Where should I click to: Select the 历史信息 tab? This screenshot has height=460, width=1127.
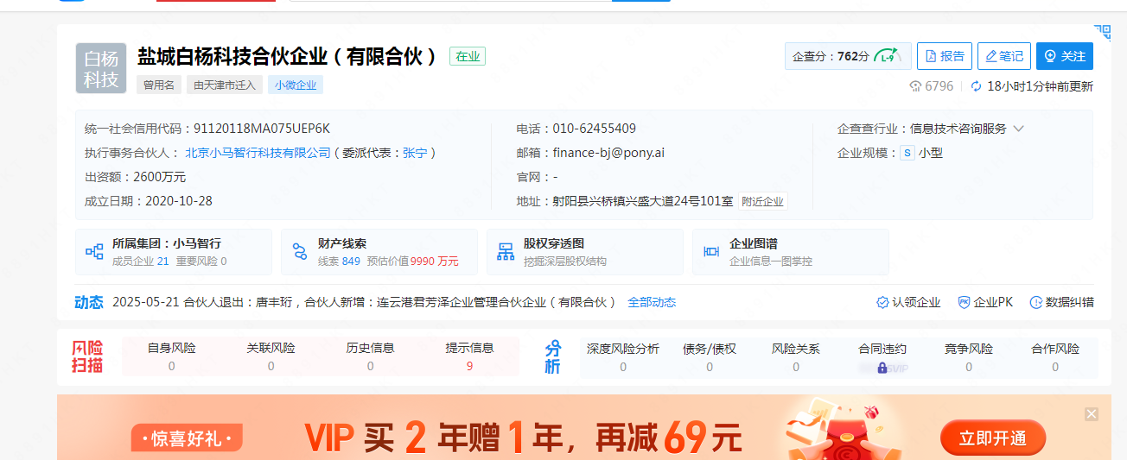coord(370,356)
